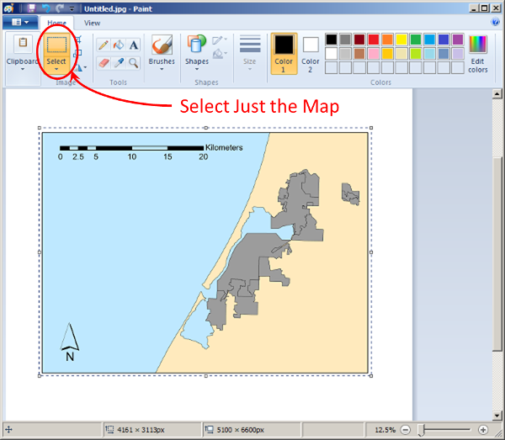The image size is (505, 440).
Task: Pick the red color swatch
Action: (x=374, y=40)
